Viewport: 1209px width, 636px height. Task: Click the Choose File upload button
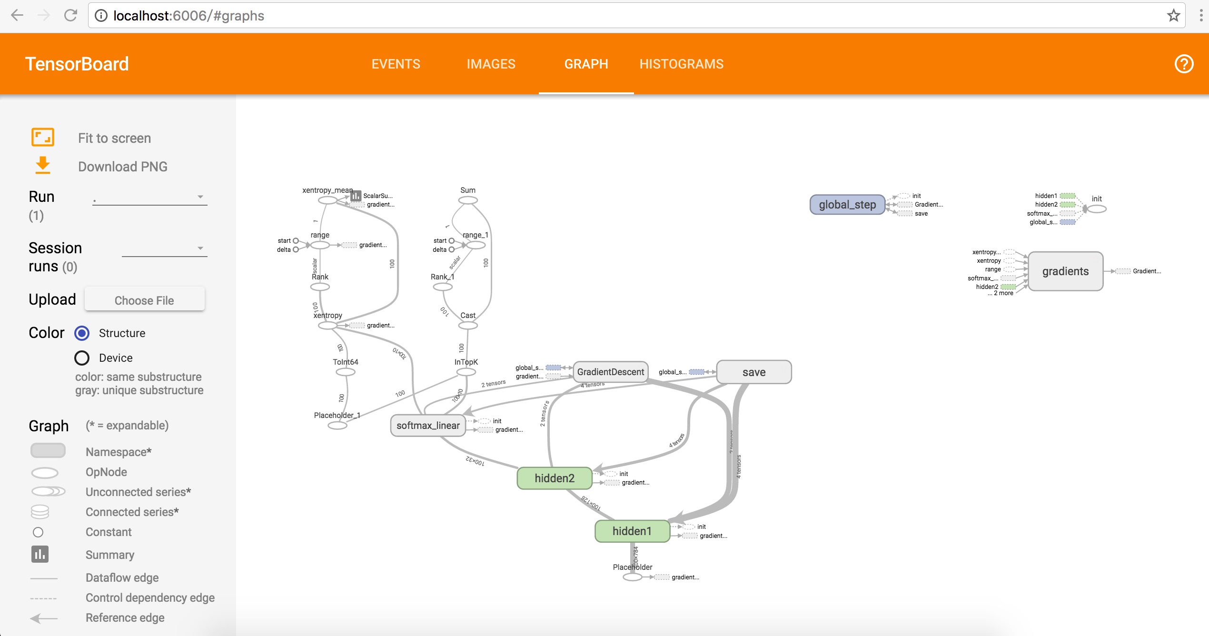click(x=144, y=300)
